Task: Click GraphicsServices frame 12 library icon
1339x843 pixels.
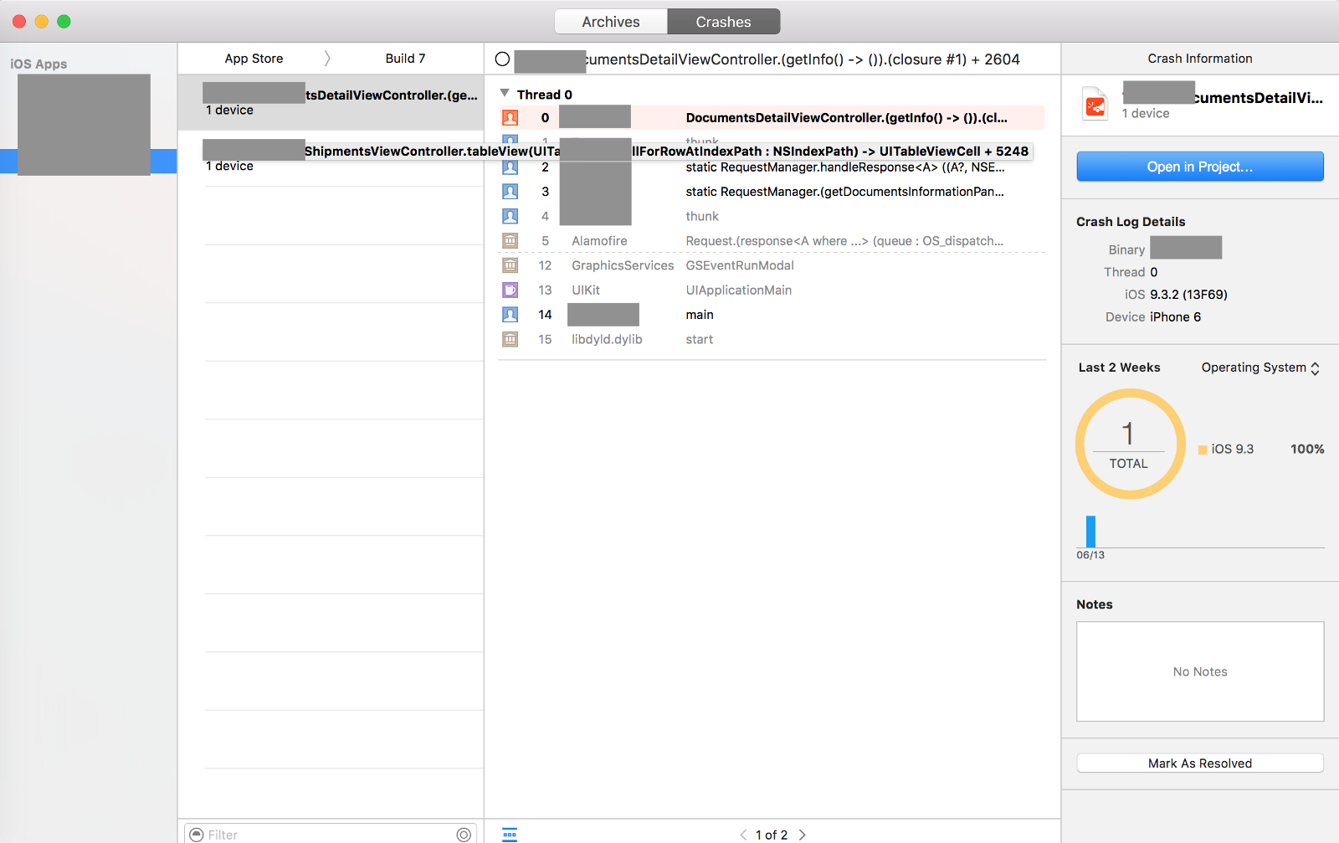Action: 510,265
